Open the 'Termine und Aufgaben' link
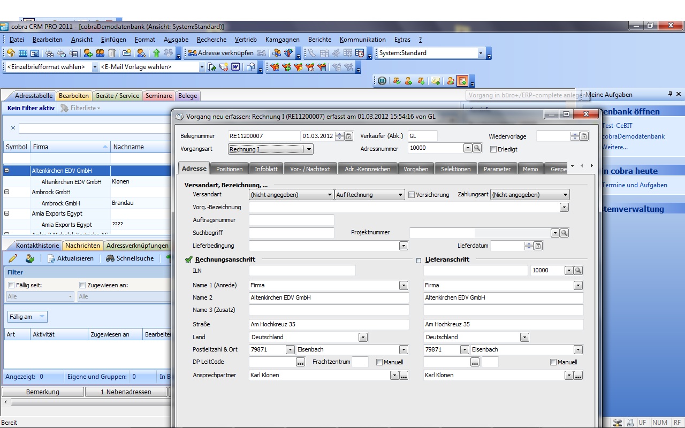Viewport: 685px width, 428px height. [x=635, y=185]
